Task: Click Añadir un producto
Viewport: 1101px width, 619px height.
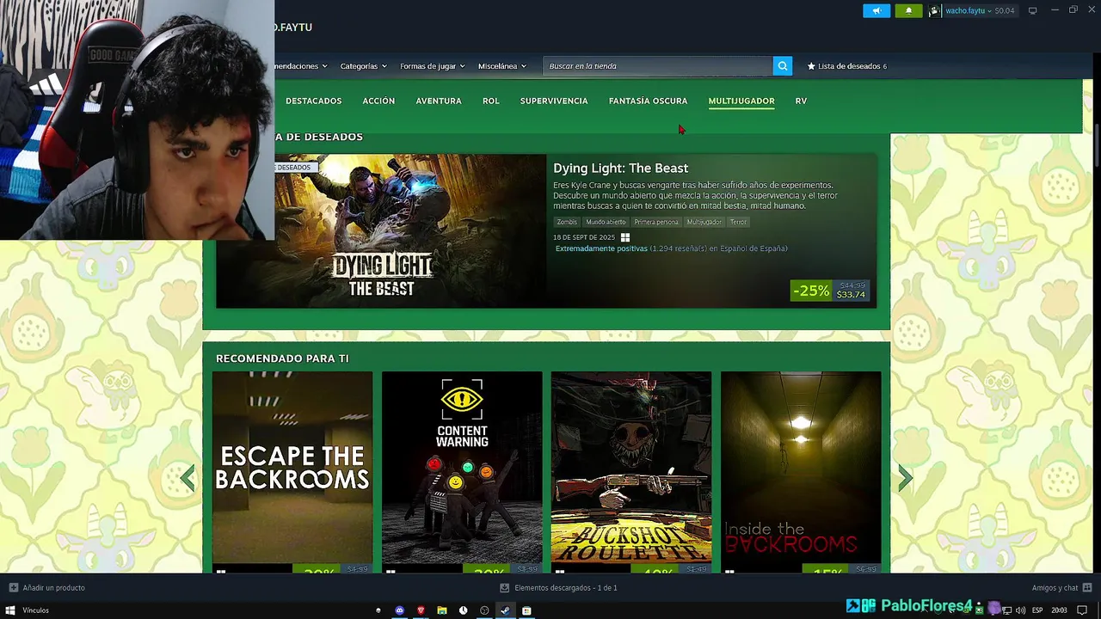Action: (53, 588)
